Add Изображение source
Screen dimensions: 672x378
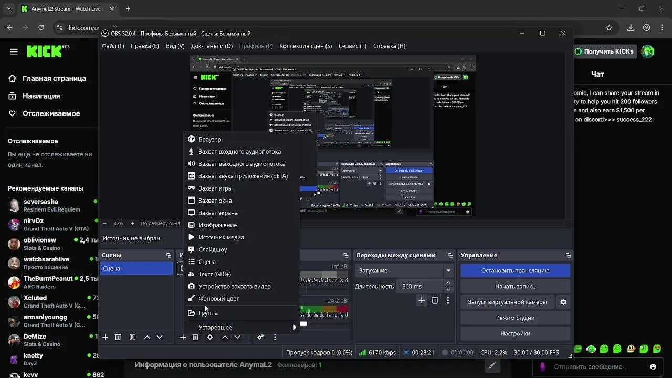tap(243, 225)
